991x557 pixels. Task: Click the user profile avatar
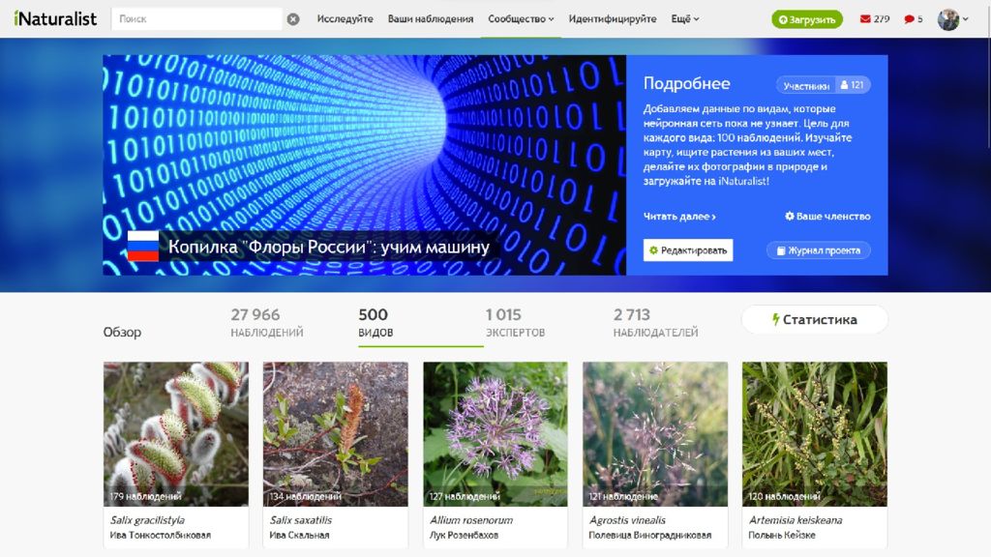(948, 19)
